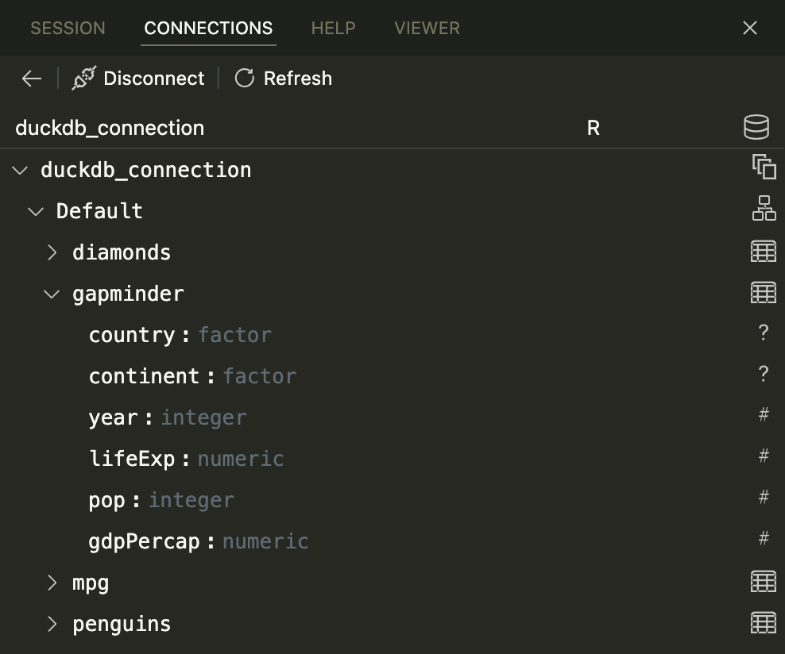Collapse the duckdb_connection tree node
Viewport: 785px width, 654px height.
pos(20,171)
